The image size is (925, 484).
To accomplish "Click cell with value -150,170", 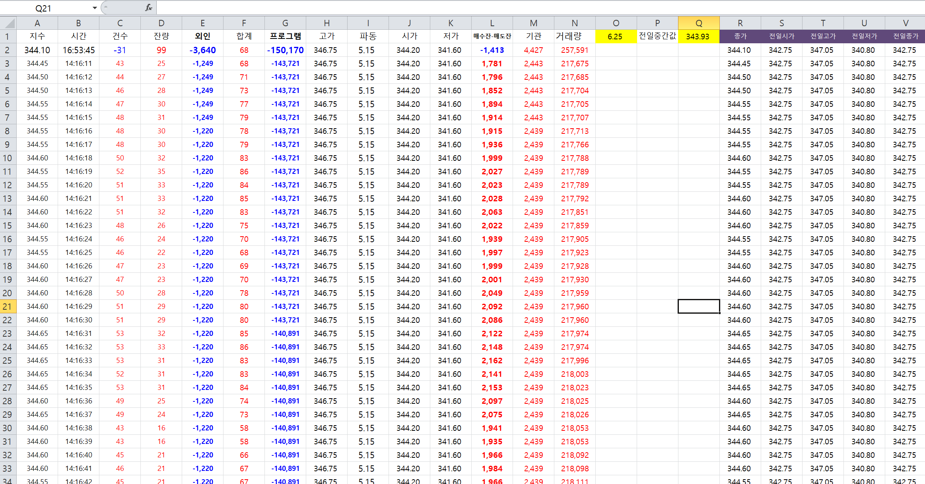I will 285,50.
